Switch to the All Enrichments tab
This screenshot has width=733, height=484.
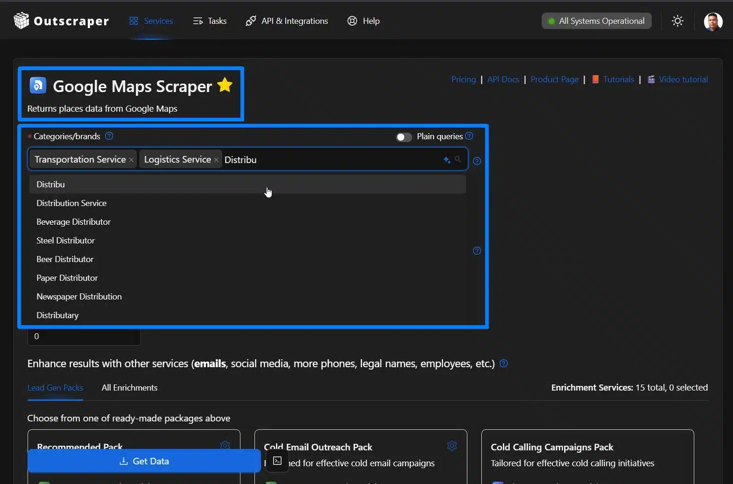click(129, 388)
